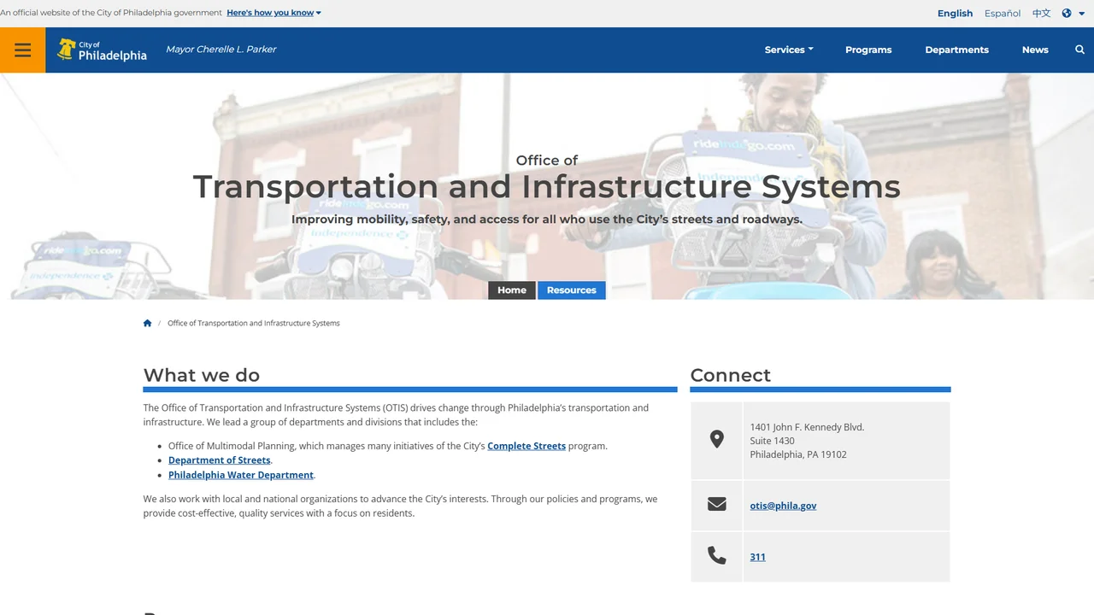Open Philadelphia Water Department link

pyautogui.click(x=241, y=475)
